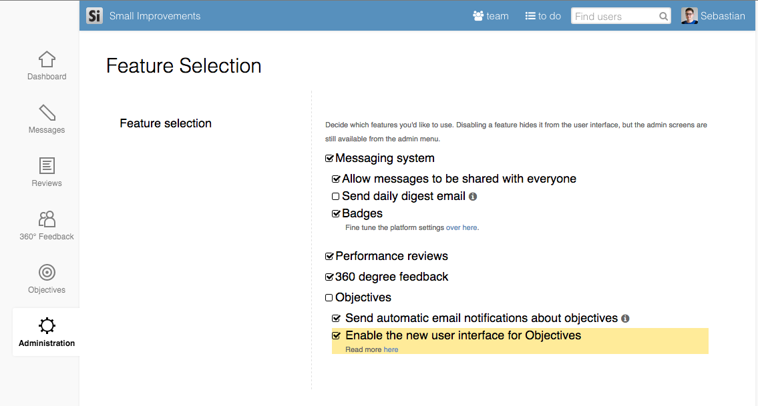Click the info icon next to automatic email notifications
This screenshot has height=406, width=758.
point(625,319)
